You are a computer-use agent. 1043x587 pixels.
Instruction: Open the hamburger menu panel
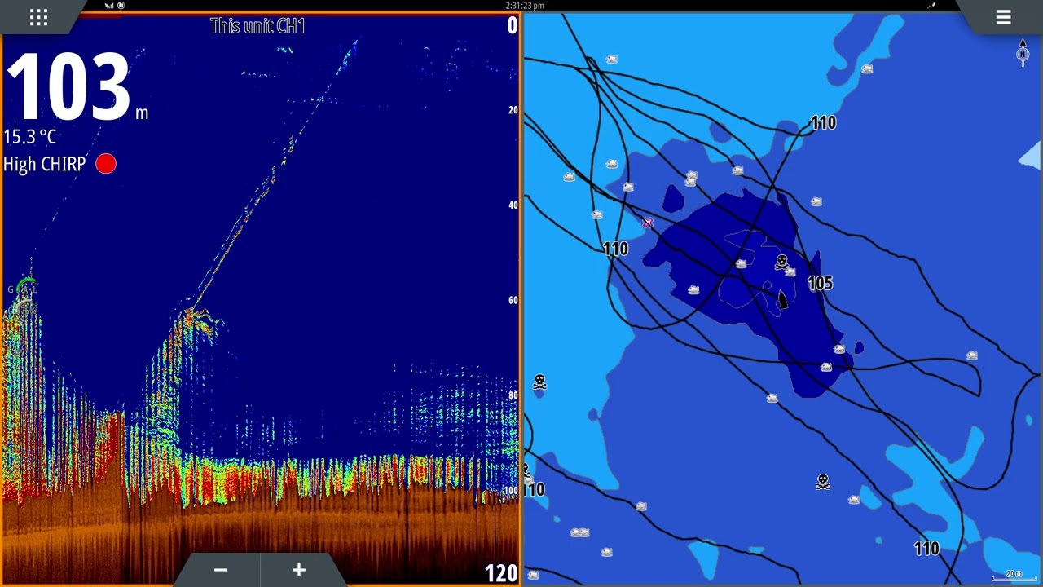pyautogui.click(x=1003, y=17)
